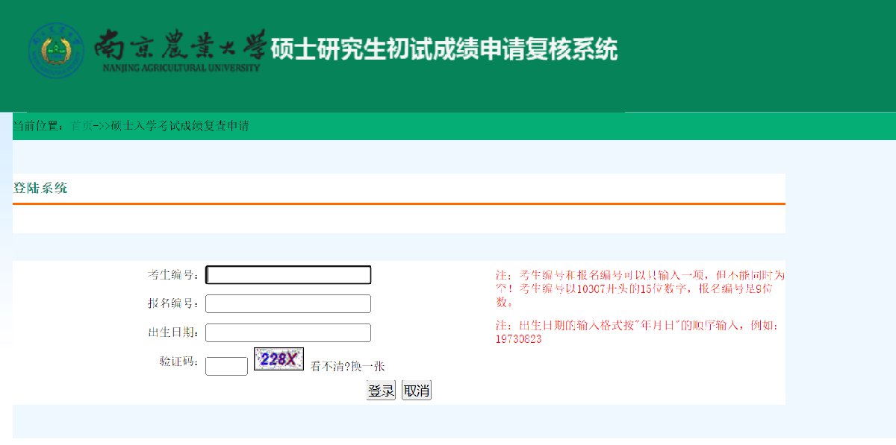Open the 首页 breadcrumb link
This screenshot has height=445, width=896.
coord(81,126)
